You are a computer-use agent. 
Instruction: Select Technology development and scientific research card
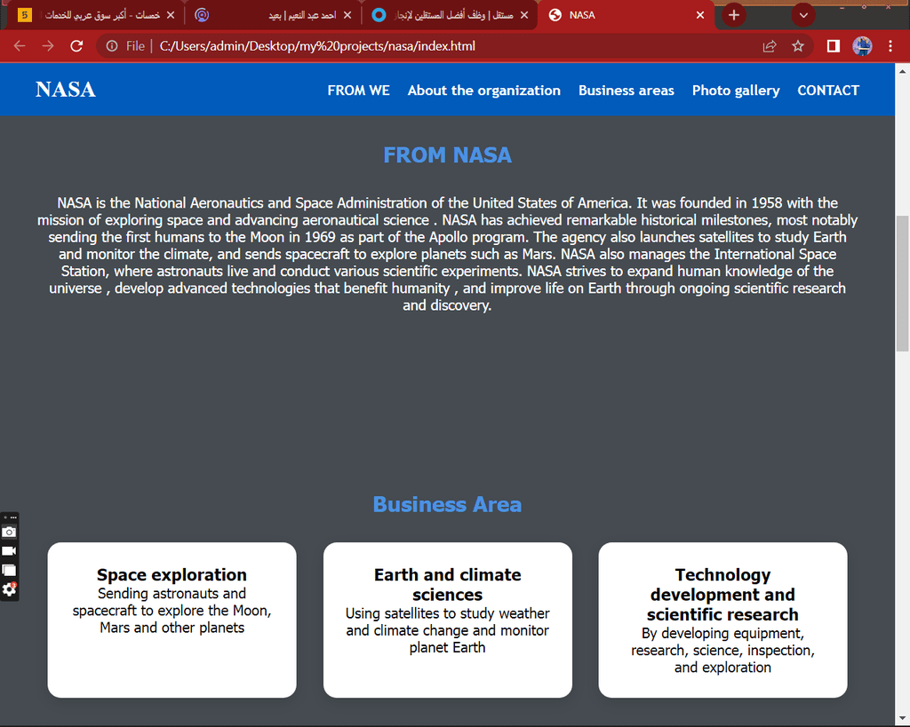pyautogui.click(x=723, y=620)
